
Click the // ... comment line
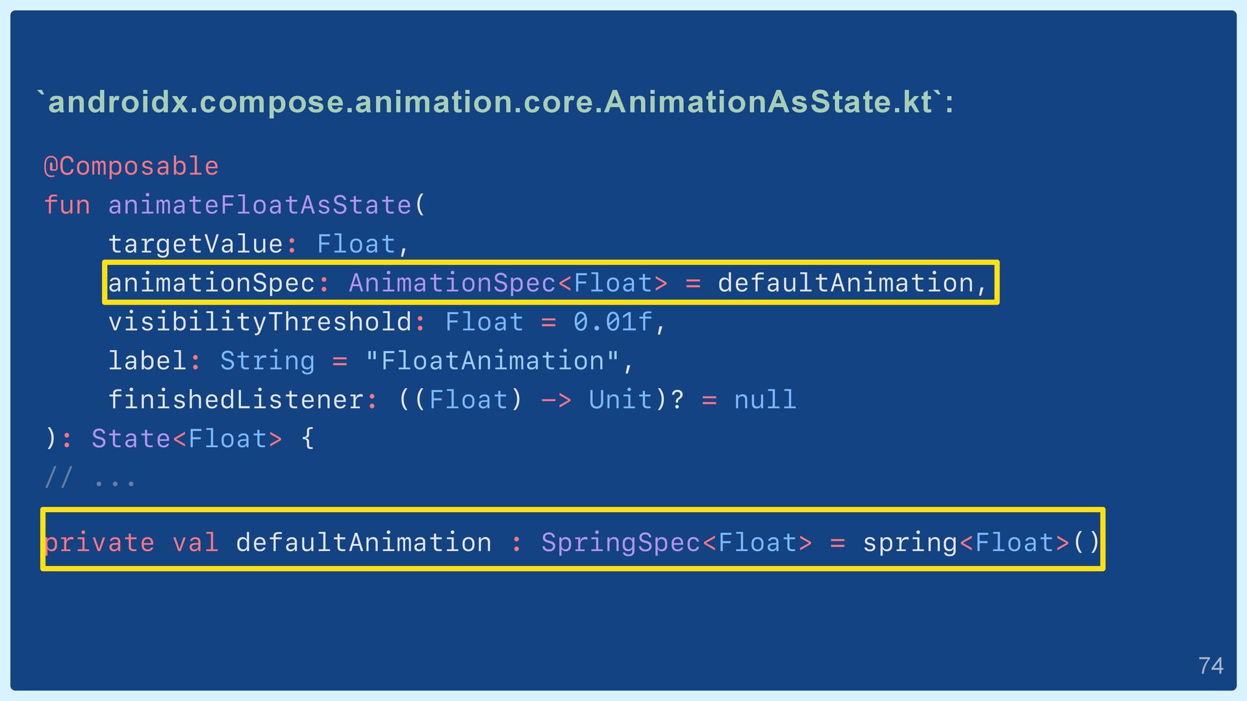pyautogui.click(x=90, y=478)
